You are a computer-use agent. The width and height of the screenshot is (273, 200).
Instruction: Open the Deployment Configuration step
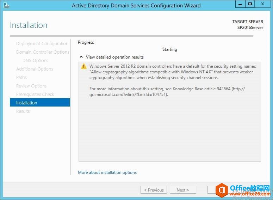[42, 44]
